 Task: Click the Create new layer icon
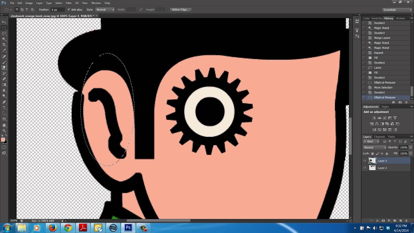(x=400, y=221)
